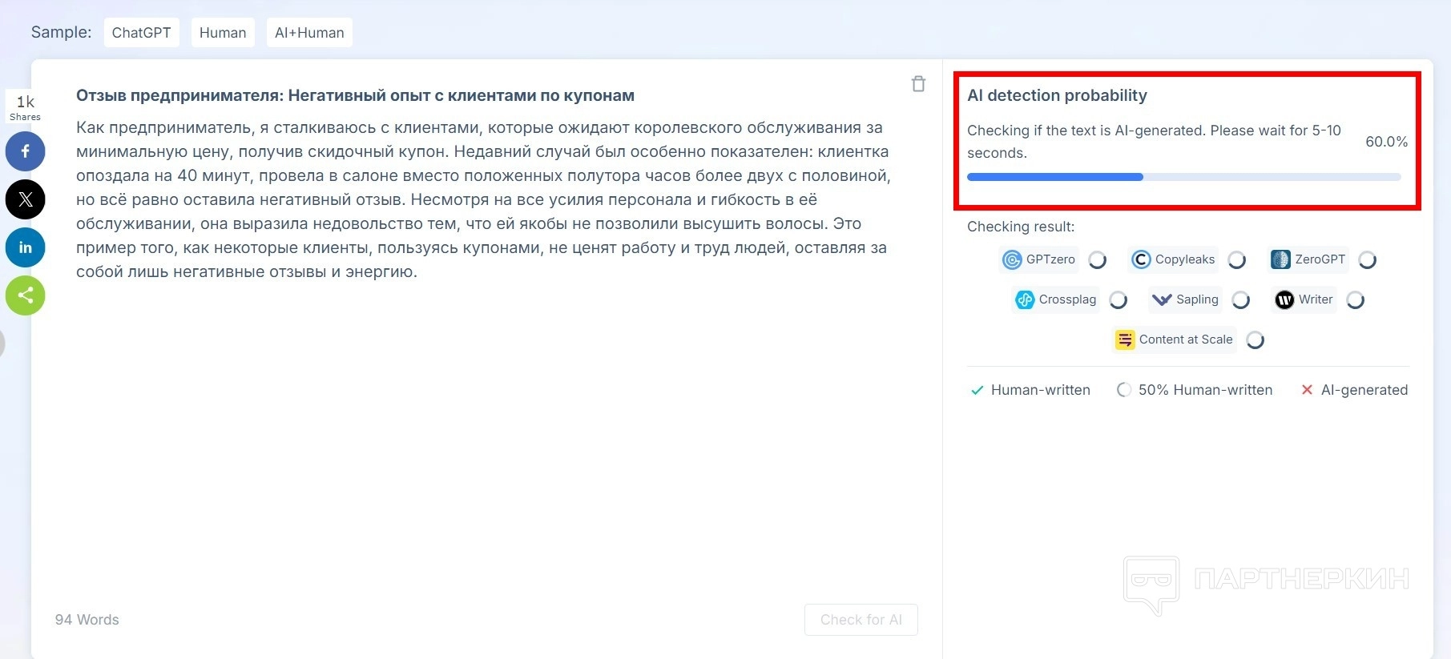Click the 50% Human-written legend circle
The height and width of the screenshot is (659, 1451).
pos(1124,390)
